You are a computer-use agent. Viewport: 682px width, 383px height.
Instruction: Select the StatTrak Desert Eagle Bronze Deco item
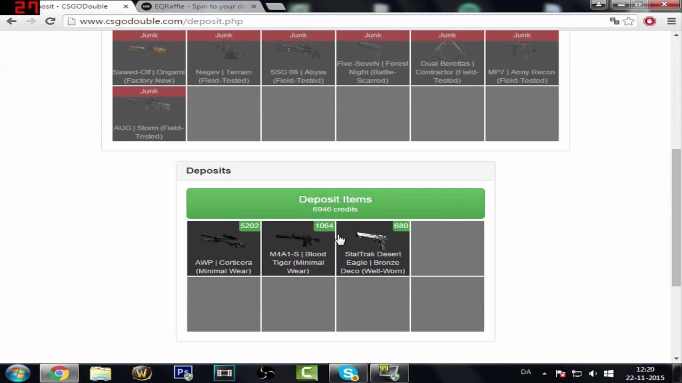pyautogui.click(x=373, y=248)
